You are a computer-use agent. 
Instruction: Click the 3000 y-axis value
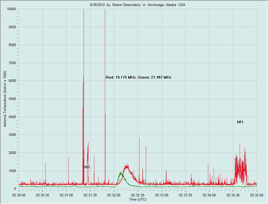[12, 135]
